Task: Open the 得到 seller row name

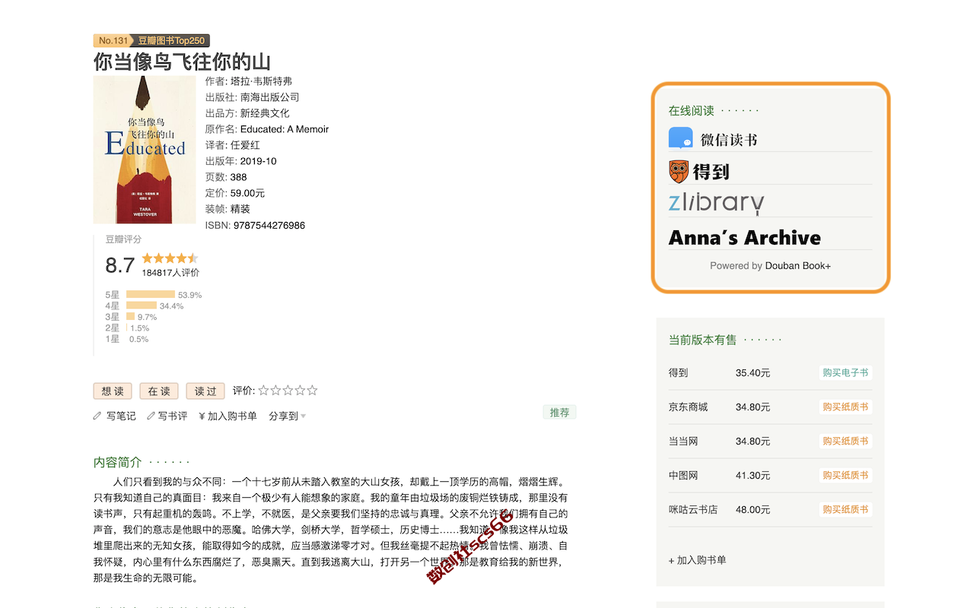Action: point(678,372)
